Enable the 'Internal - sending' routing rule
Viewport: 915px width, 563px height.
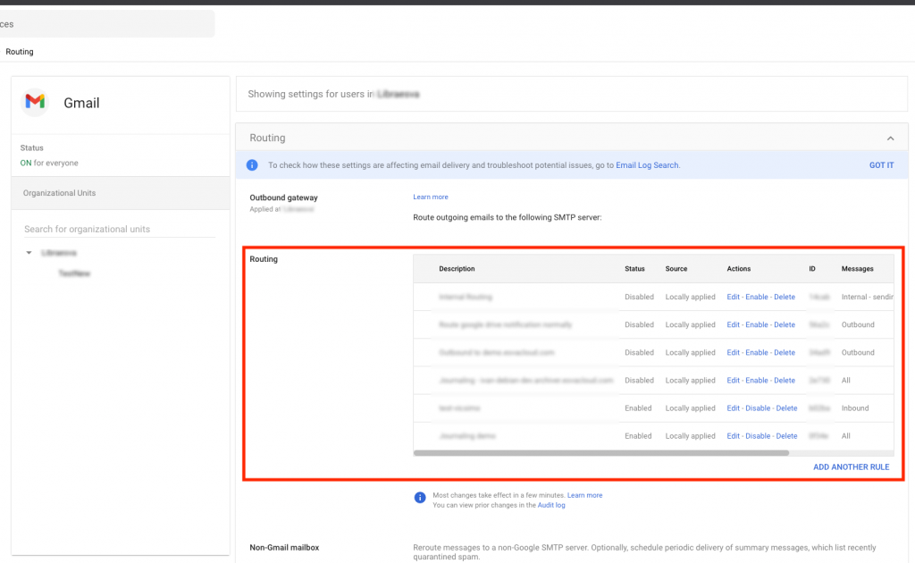[756, 297]
